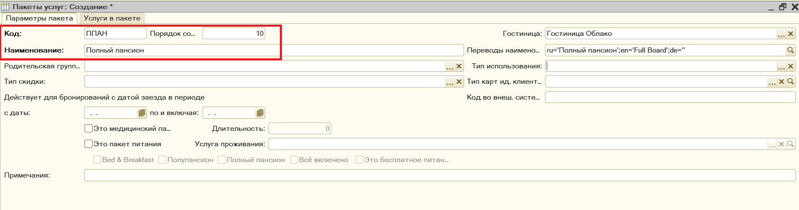Tick 'Это бесплатное питание' checkbox
The width and height of the screenshot is (799, 210).
tap(359, 160)
